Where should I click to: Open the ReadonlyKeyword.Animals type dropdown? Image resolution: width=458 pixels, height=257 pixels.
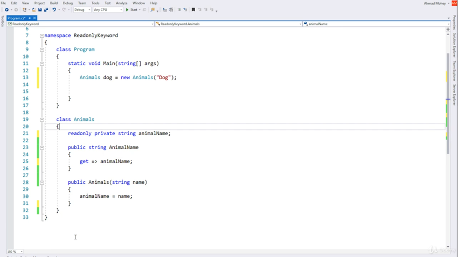[x=228, y=24]
